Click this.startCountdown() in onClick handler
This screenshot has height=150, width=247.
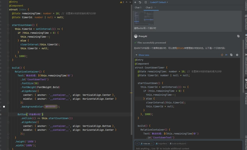tap(57, 118)
